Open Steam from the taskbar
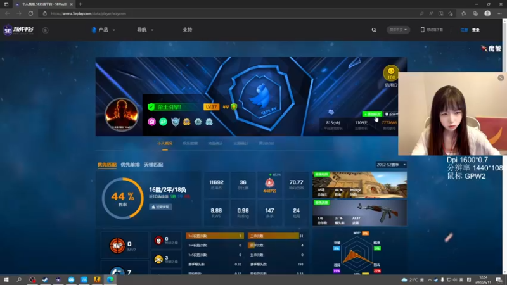 [45, 279]
